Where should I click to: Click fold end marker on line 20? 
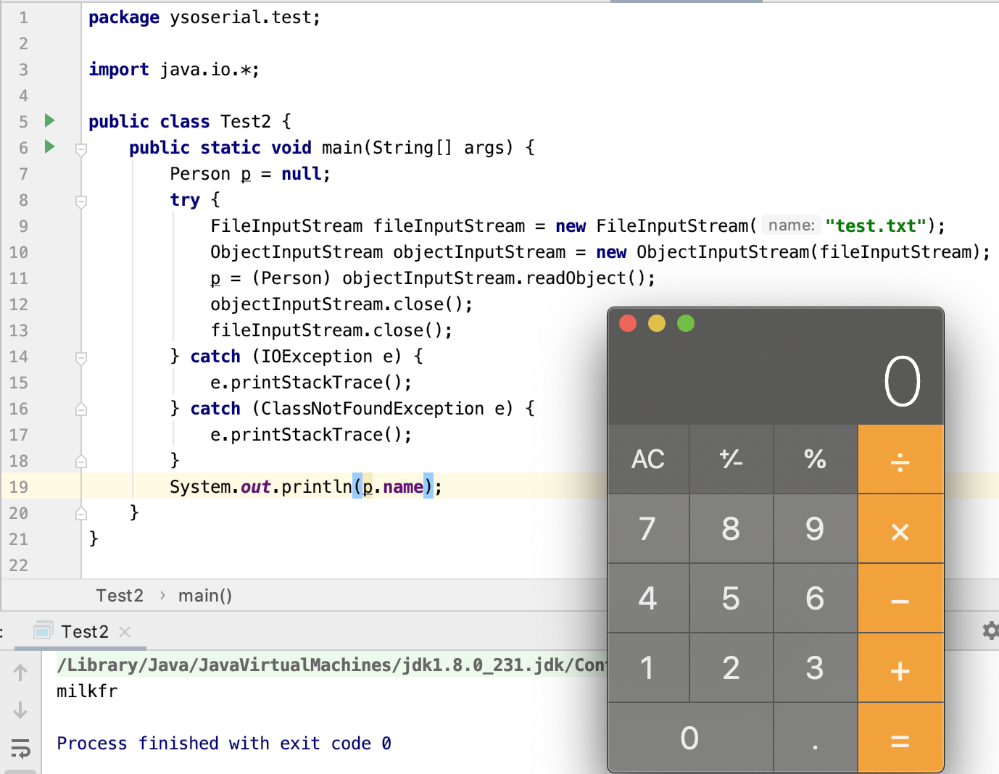81,513
